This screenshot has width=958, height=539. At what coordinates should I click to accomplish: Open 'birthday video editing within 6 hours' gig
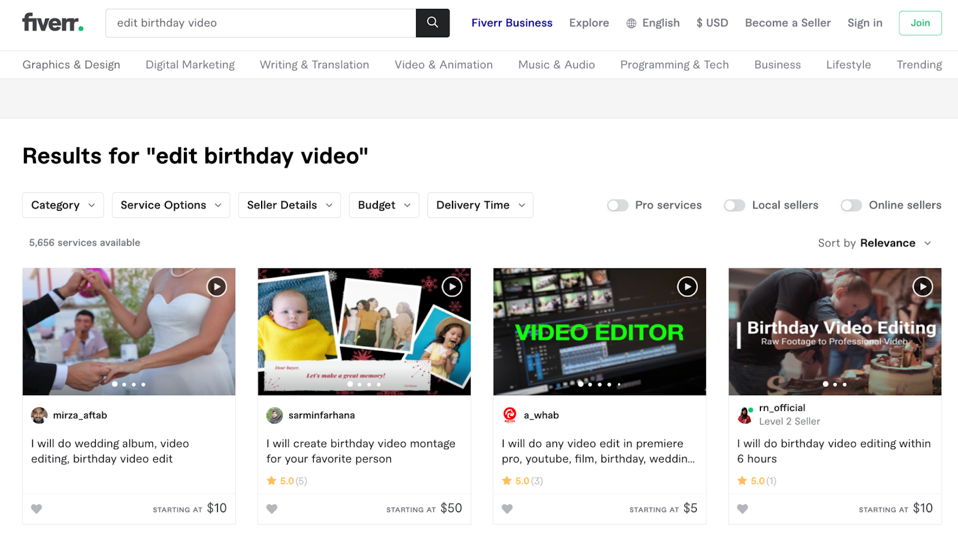834,451
